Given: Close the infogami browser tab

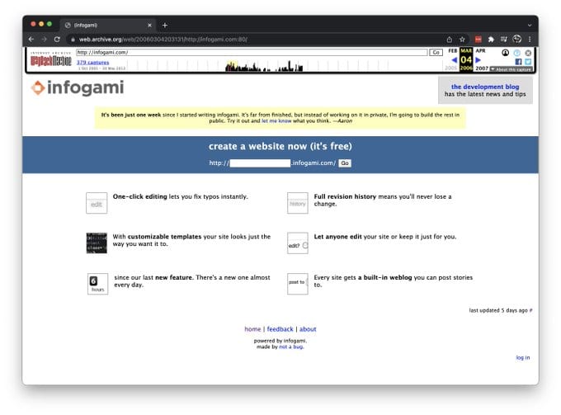Looking at the screenshot, I should point(149,25).
